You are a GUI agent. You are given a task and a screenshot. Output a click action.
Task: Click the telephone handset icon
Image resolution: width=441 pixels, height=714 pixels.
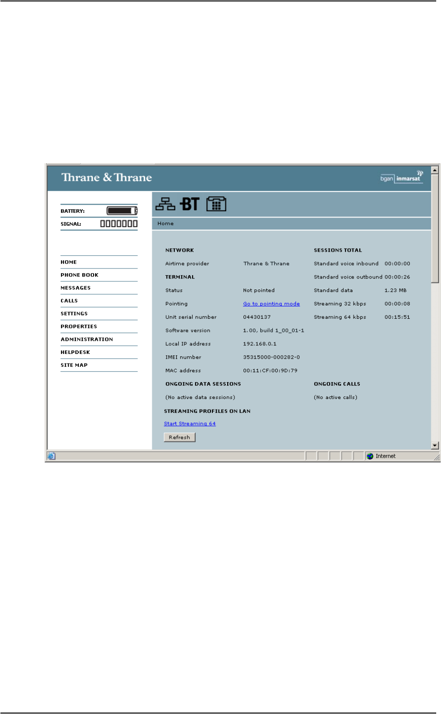tap(216, 205)
